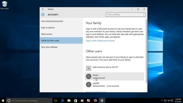This screenshot has height=103, width=183.
Task: Open Task View from the taskbar
Action: pos(56,100)
